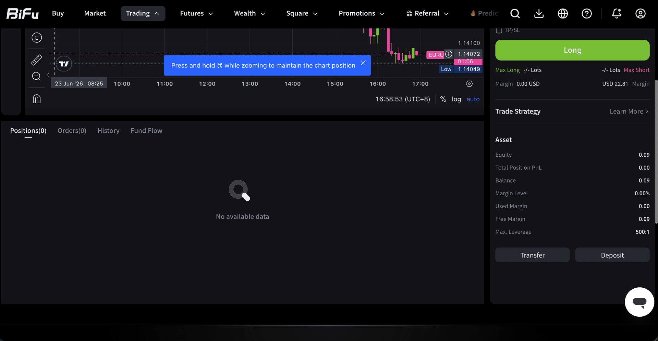Expand the Promotions dropdown menu
658x341 pixels.
pyautogui.click(x=362, y=13)
